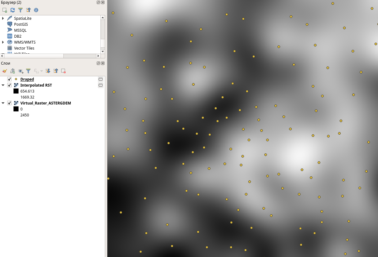Open the Browser panel filter
This screenshot has width=378, height=257.
point(20,10)
